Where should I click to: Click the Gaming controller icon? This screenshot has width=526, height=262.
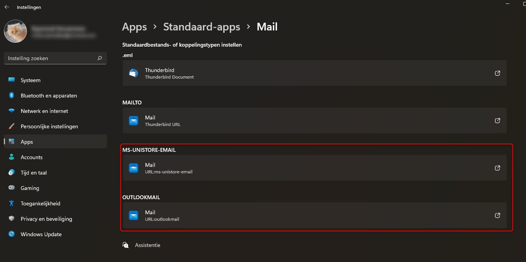coord(12,188)
